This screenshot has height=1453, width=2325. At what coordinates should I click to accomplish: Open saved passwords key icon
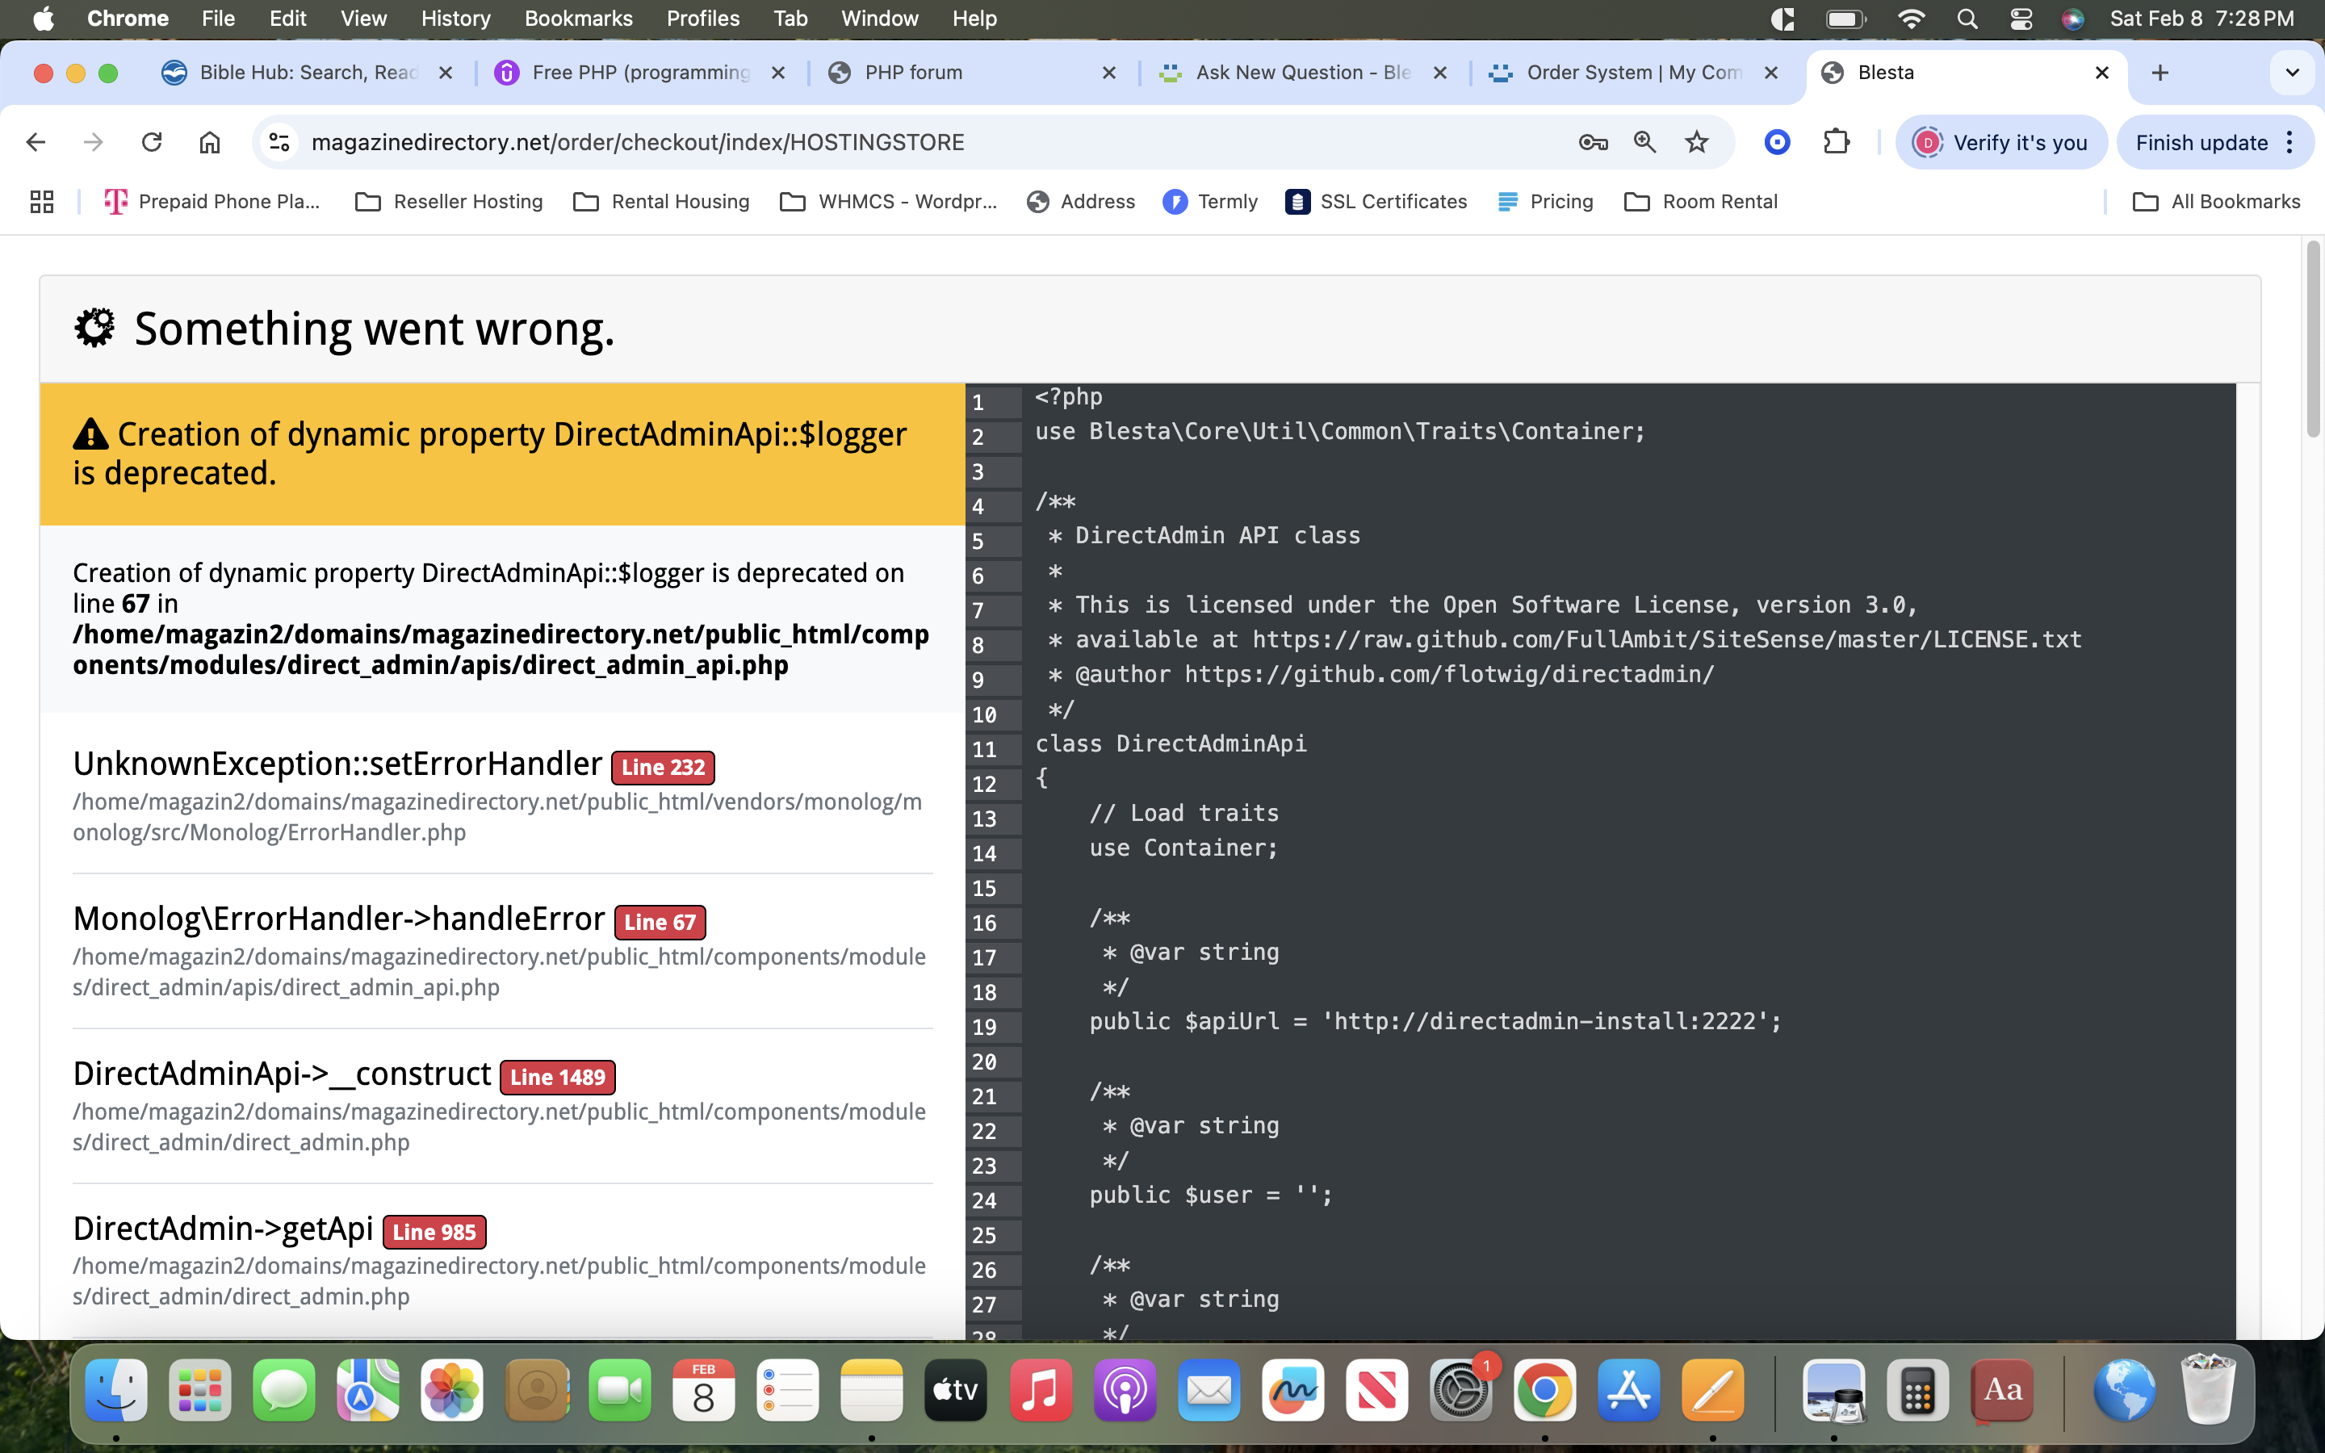[x=1593, y=142]
